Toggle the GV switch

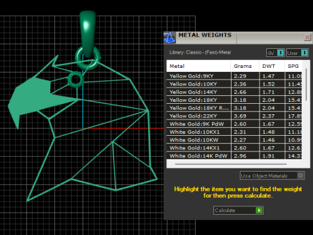[275, 53]
